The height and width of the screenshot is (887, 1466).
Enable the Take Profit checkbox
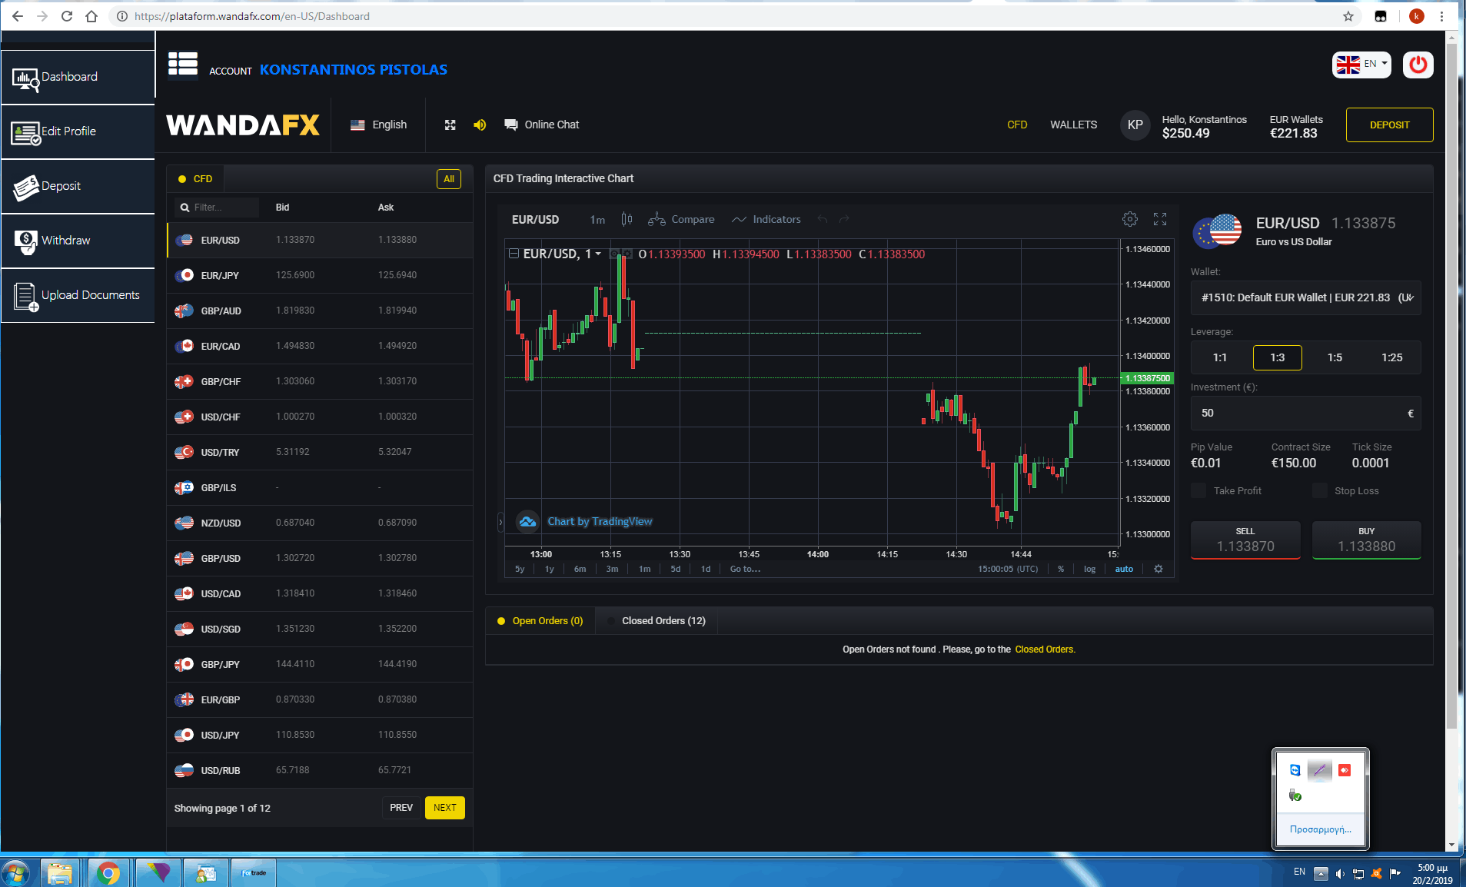point(1198,490)
